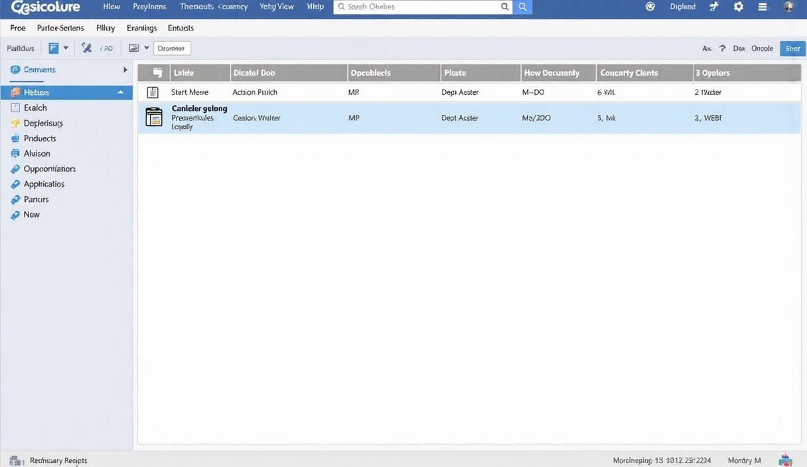Click the Stert Mense cell
This screenshot has height=467, width=807.
[x=190, y=92]
